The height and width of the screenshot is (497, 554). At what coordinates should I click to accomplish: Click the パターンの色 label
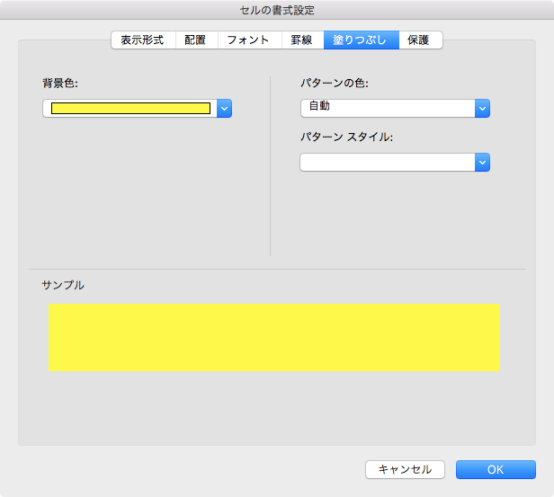tap(335, 84)
